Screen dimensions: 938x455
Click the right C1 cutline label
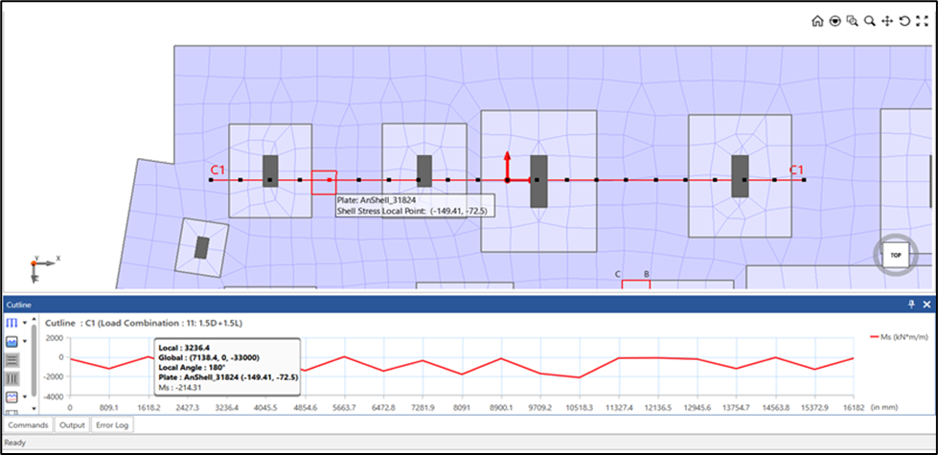[x=796, y=170]
